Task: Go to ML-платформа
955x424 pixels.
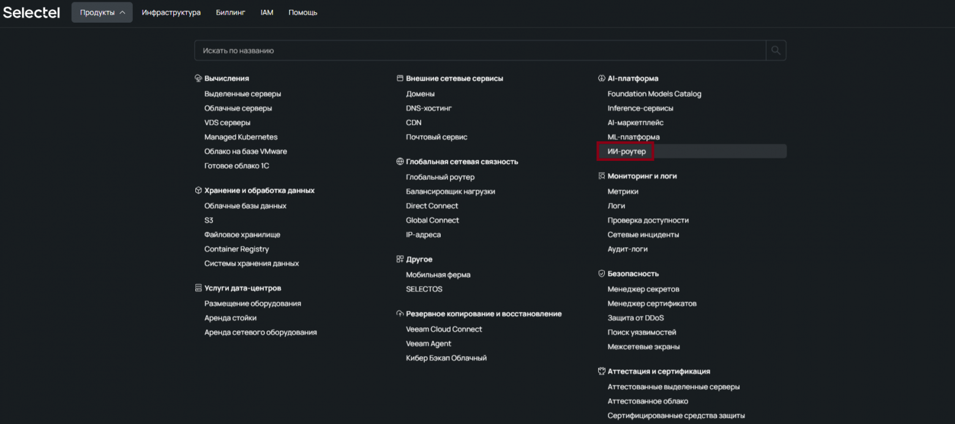Action: click(x=634, y=137)
